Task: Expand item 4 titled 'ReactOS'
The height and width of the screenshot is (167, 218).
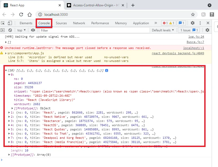Action: 9,125
